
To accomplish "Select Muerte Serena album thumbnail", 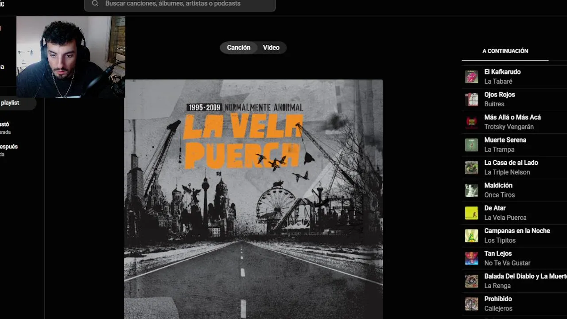I will (471, 145).
